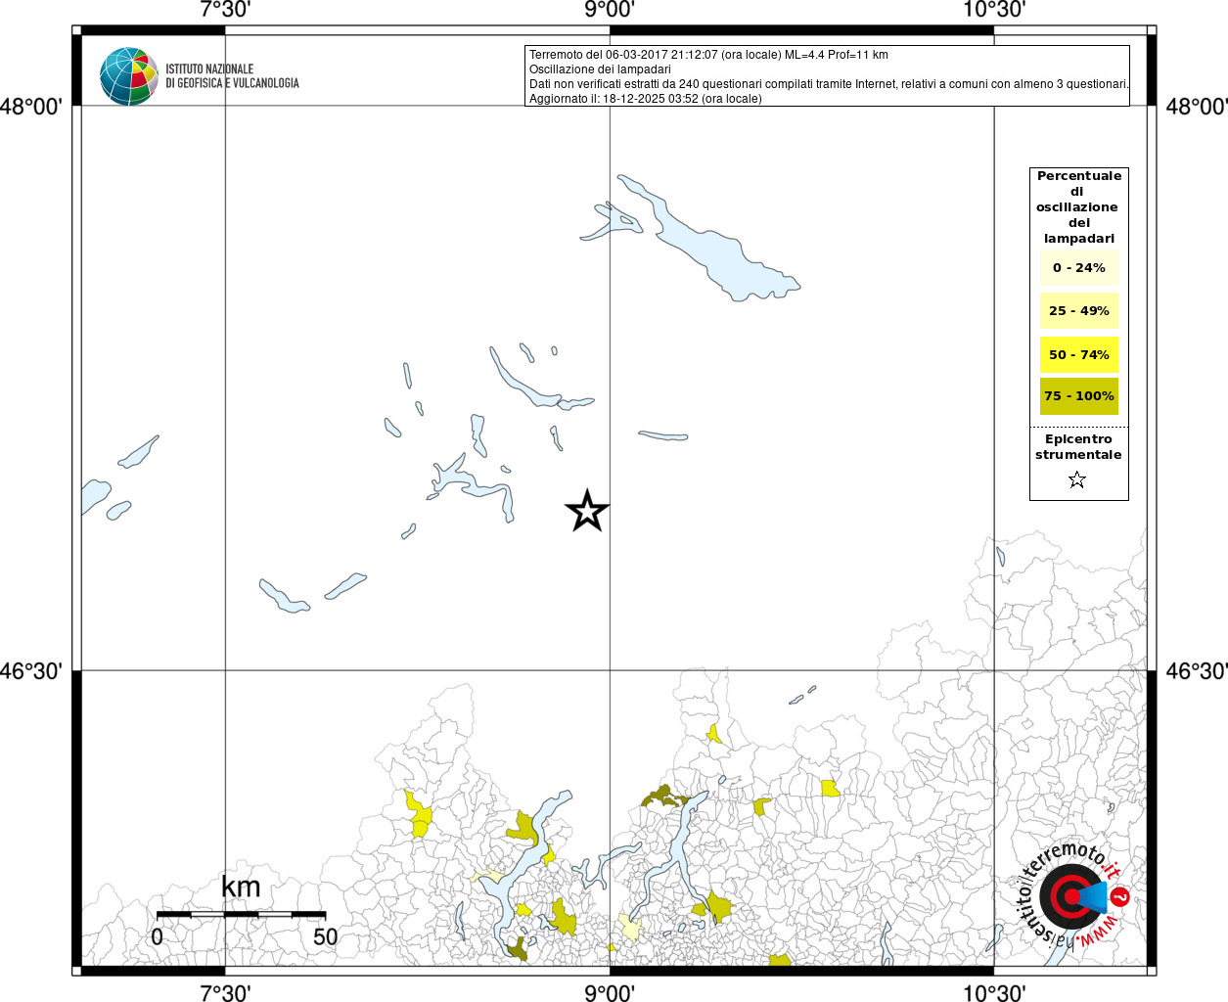The width and height of the screenshot is (1228, 1002).
Task: Click the left 46°30' latitude label
Action: pyautogui.click(x=31, y=670)
